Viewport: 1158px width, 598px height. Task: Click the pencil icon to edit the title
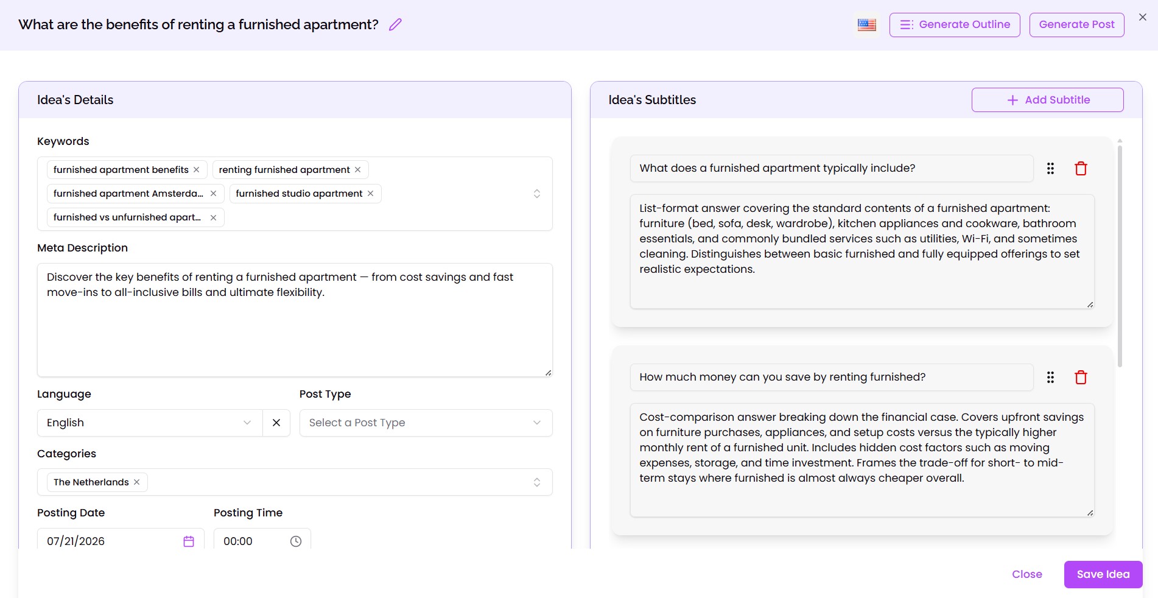pyautogui.click(x=396, y=24)
